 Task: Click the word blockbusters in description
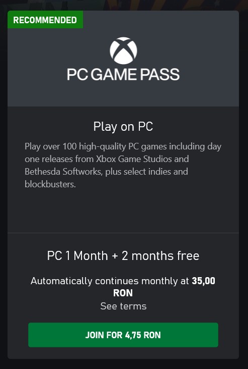(50, 184)
